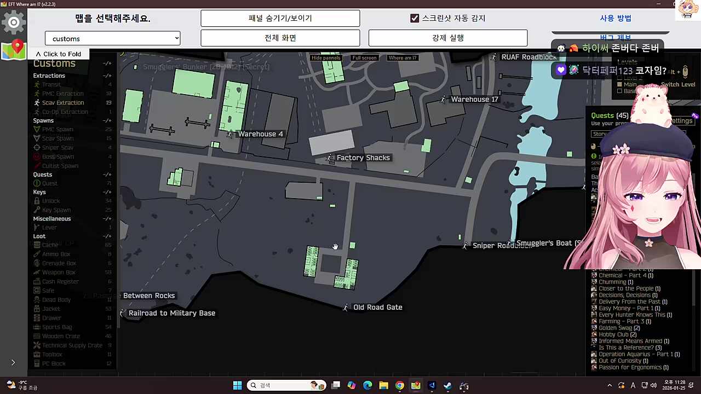Expand the side panel chevron arrow
Image resolution: width=701 pixels, height=394 pixels.
13,362
